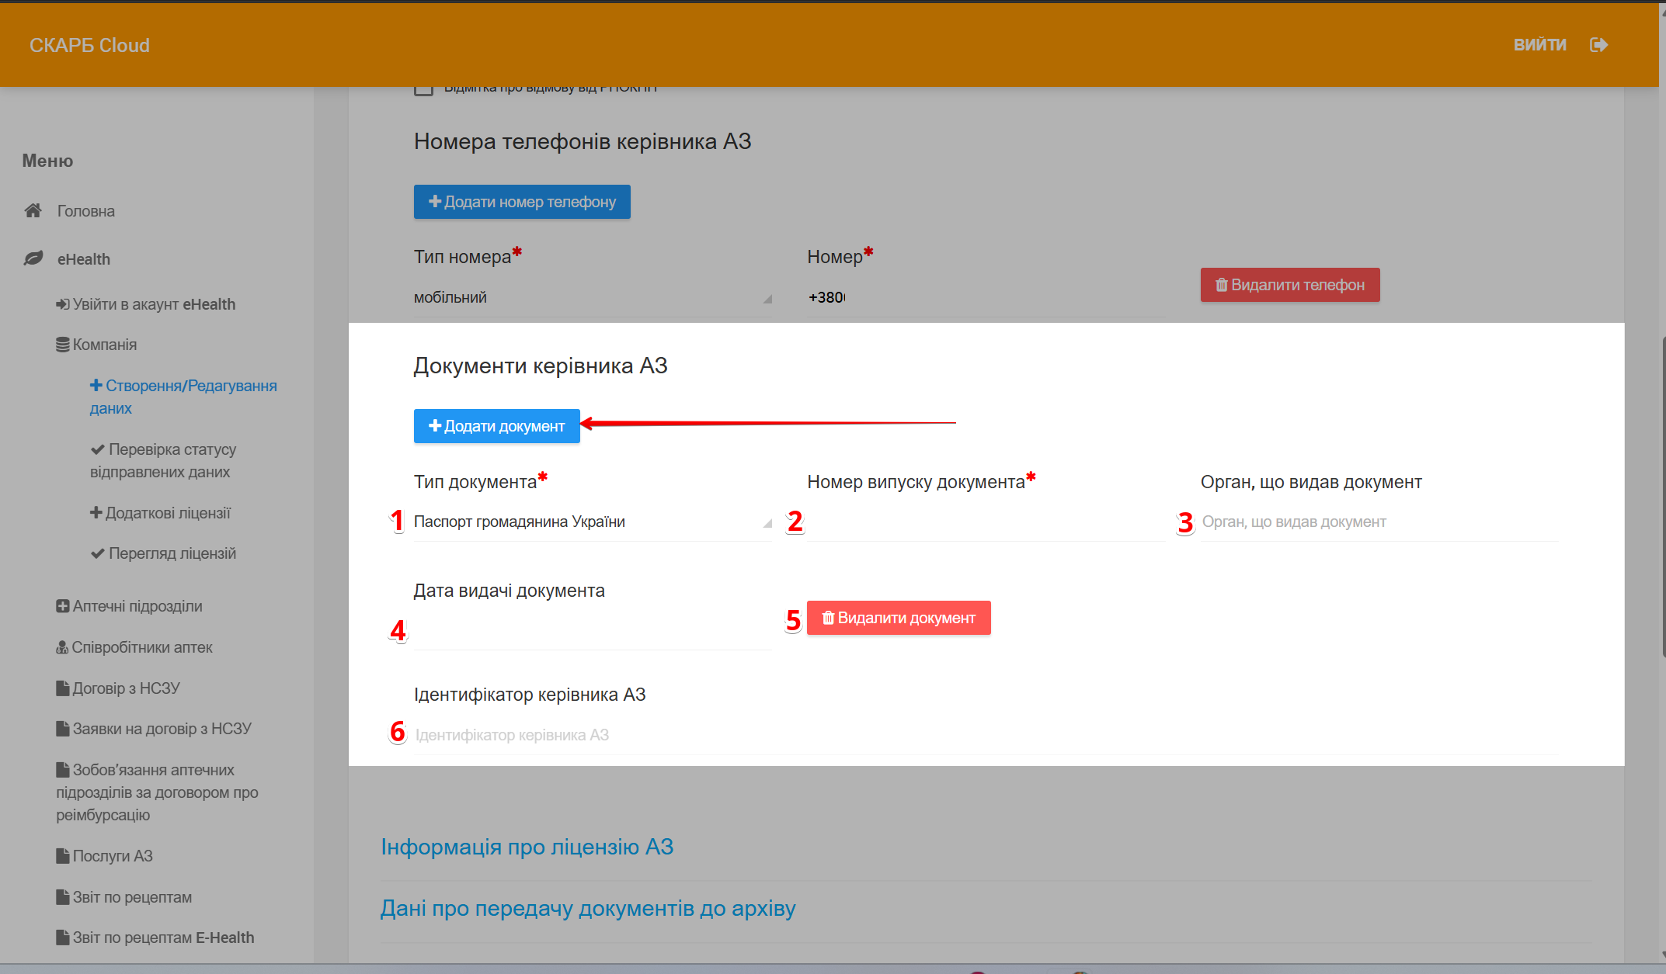This screenshot has height=974, width=1666.
Task: Click the database icon beside Компанія
Action: (62, 345)
